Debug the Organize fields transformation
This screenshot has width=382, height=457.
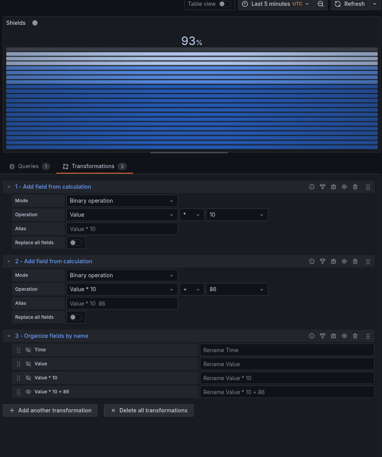(333, 336)
